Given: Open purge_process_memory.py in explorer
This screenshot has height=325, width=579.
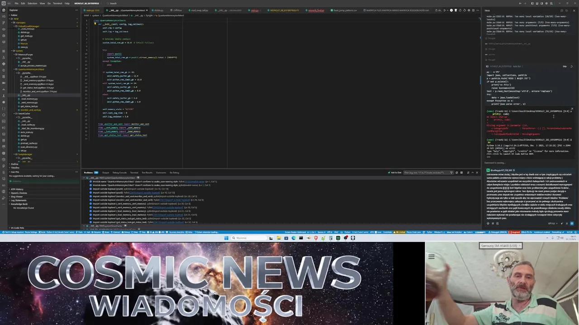Looking at the screenshot, I should point(33,65).
